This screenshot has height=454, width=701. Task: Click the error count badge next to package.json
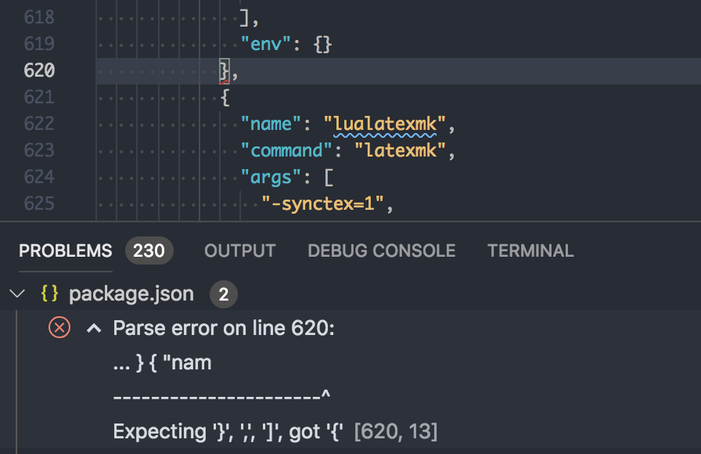point(225,294)
